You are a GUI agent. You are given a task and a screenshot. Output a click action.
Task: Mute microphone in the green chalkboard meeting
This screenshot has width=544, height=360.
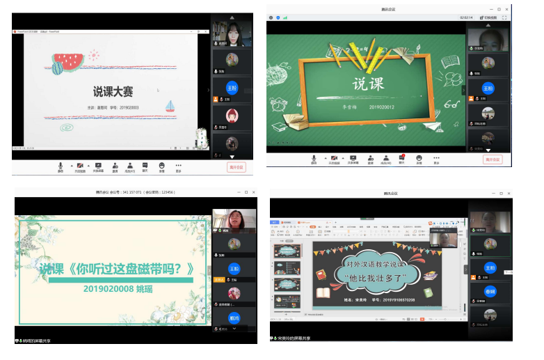(314, 158)
